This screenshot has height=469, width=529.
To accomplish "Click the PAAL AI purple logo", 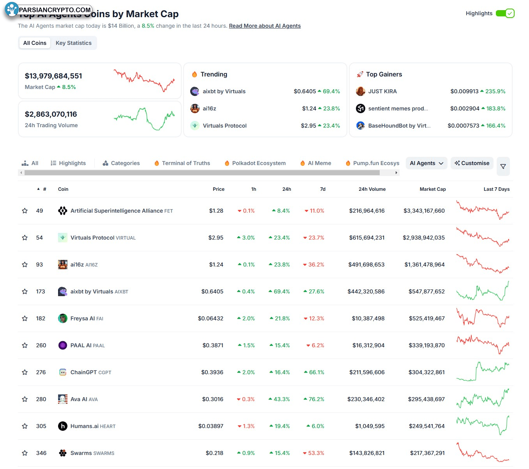I will pos(62,345).
